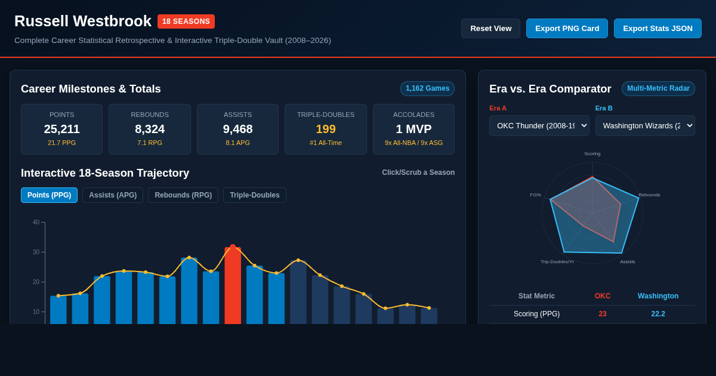Click the career retrospective subtitle text
The height and width of the screenshot is (376, 716).
point(172,41)
